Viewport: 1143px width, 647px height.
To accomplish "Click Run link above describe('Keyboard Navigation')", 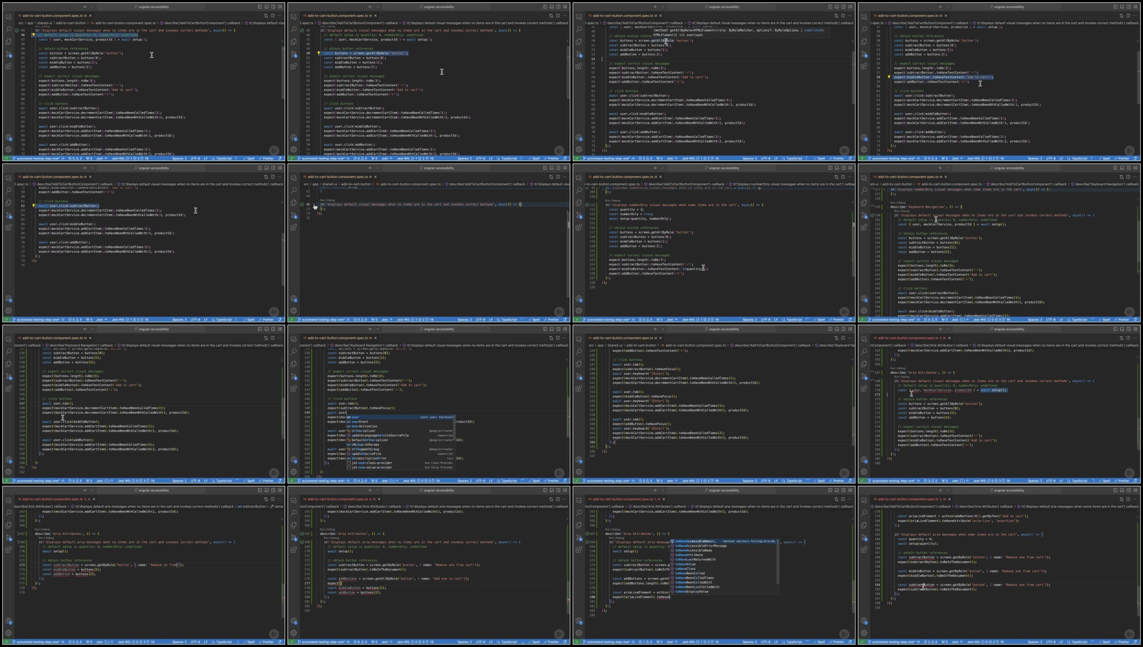I will (x=892, y=202).
